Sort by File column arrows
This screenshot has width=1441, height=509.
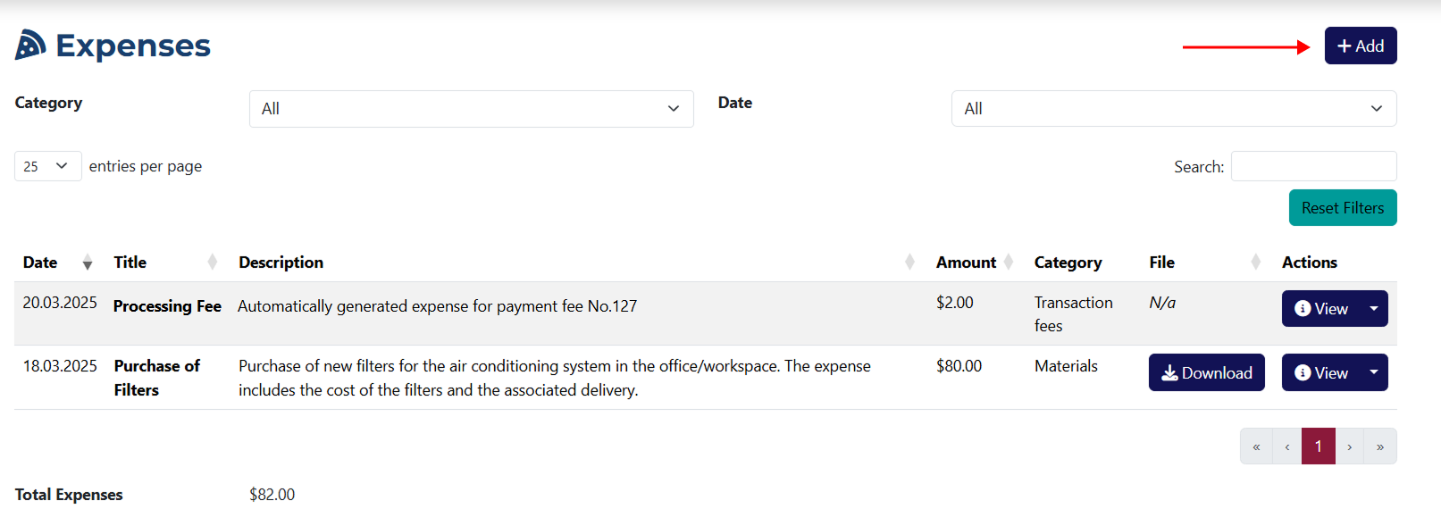pyautogui.click(x=1256, y=263)
